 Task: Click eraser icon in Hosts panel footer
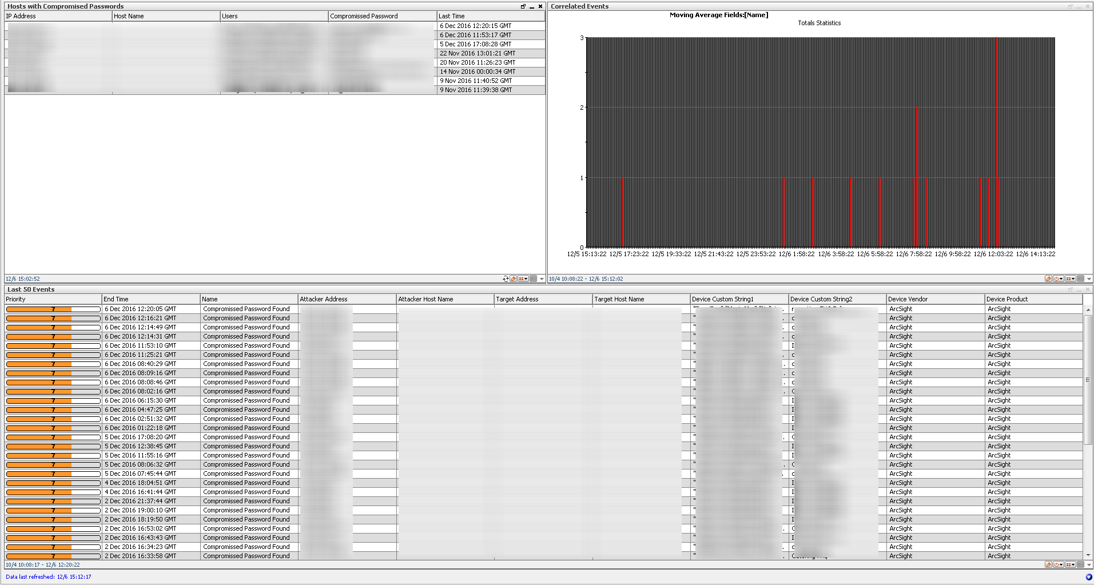coord(514,279)
